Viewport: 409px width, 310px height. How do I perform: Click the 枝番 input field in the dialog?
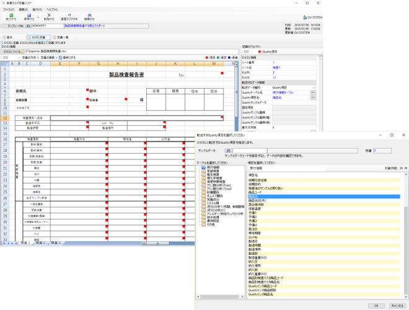(382, 151)
